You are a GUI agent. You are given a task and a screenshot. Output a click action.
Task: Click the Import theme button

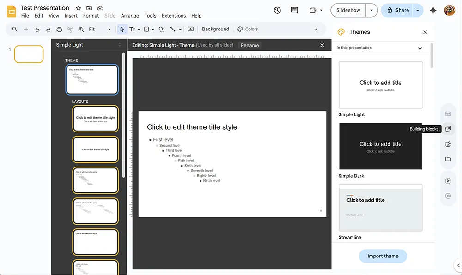383,256
